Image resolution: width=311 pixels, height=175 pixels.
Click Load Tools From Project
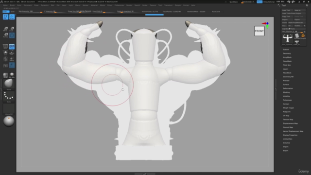point(294,13)
